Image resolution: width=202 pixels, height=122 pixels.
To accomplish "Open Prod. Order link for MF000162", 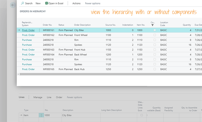I will [x=28, y=35].
